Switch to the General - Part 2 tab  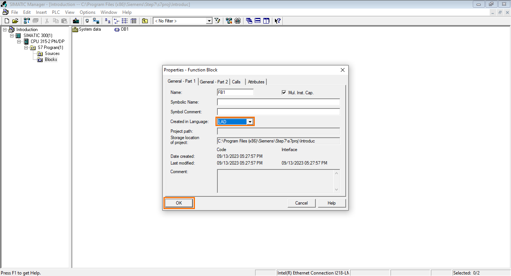click(x=214, y=82)
